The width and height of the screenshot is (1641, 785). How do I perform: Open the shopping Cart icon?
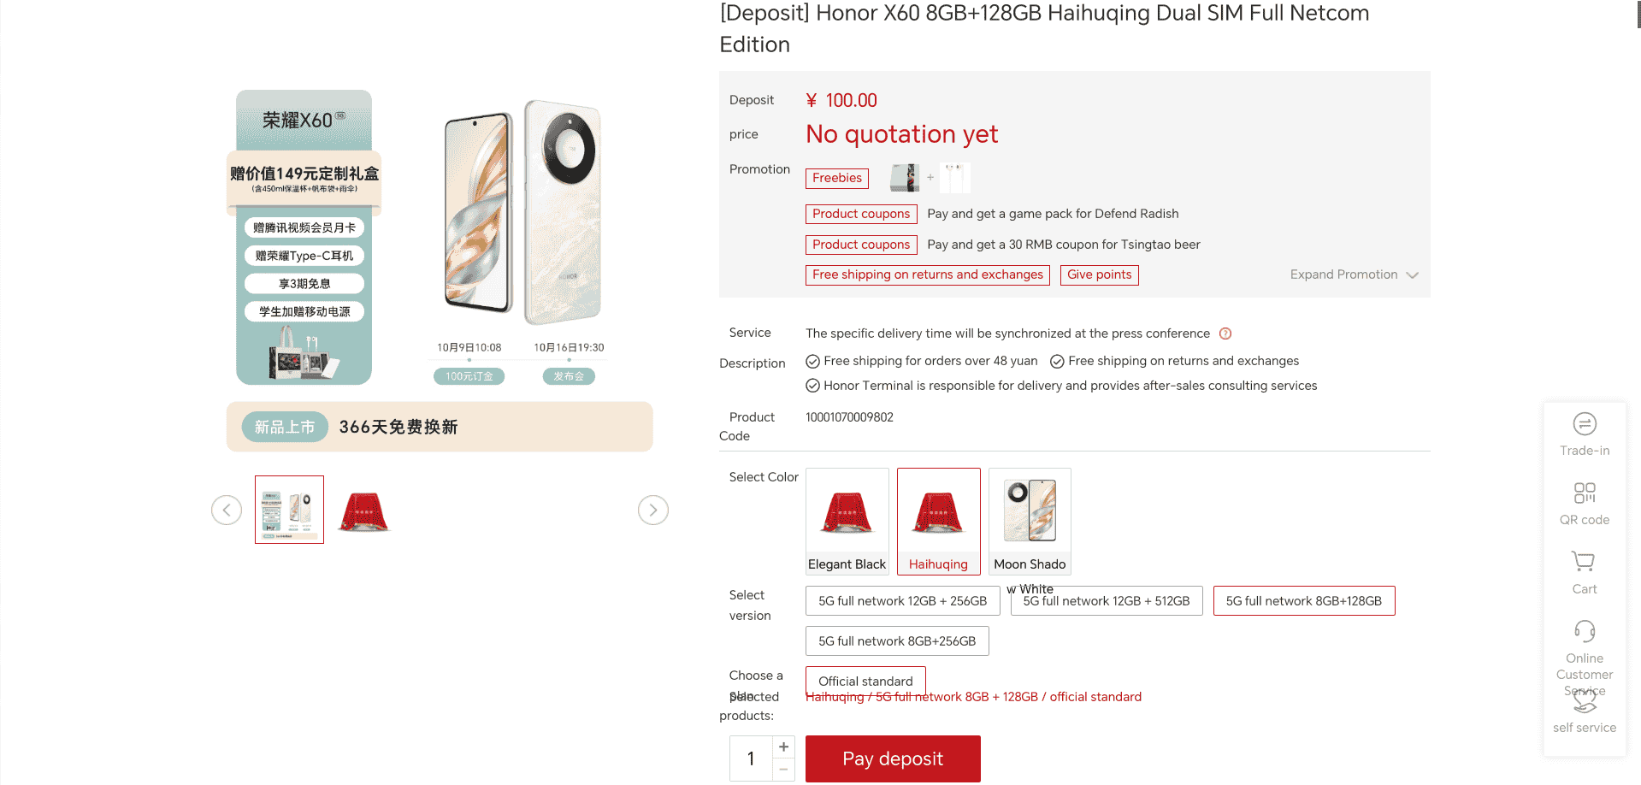pyautogui.click(x=1584, y=563)
